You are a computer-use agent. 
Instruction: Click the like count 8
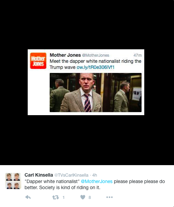click(x=90, y=197)
